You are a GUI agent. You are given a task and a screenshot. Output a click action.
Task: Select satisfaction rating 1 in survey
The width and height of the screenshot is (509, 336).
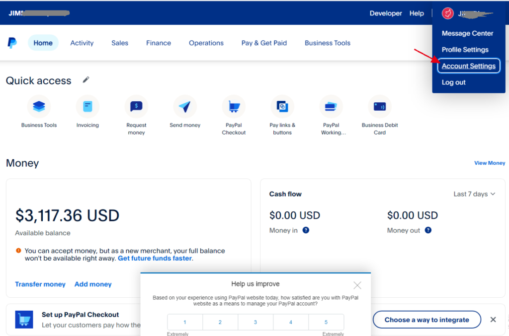[x=185, y=322]
